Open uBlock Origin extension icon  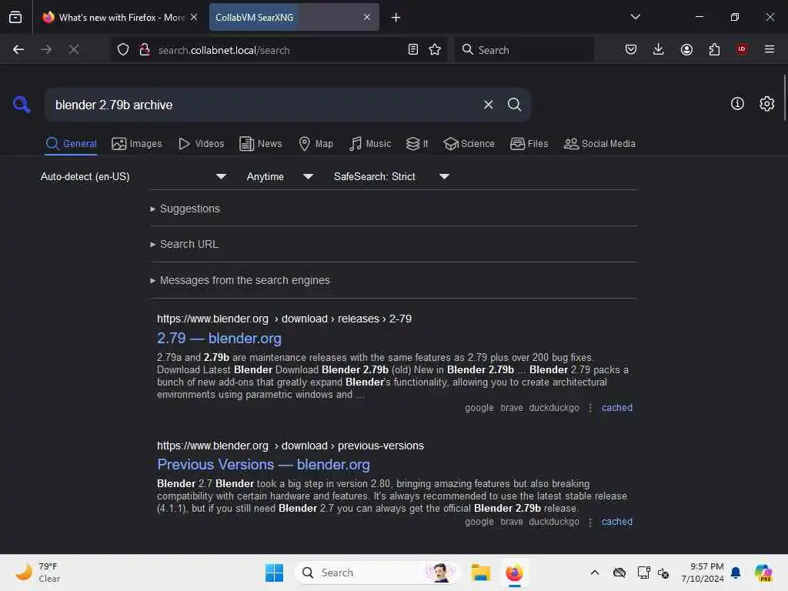742,48
